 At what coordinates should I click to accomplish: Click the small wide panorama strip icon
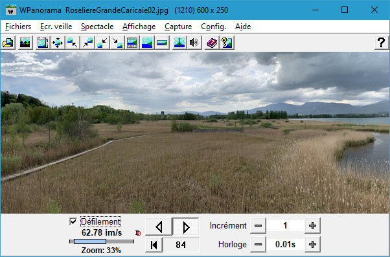coord(162,43)
